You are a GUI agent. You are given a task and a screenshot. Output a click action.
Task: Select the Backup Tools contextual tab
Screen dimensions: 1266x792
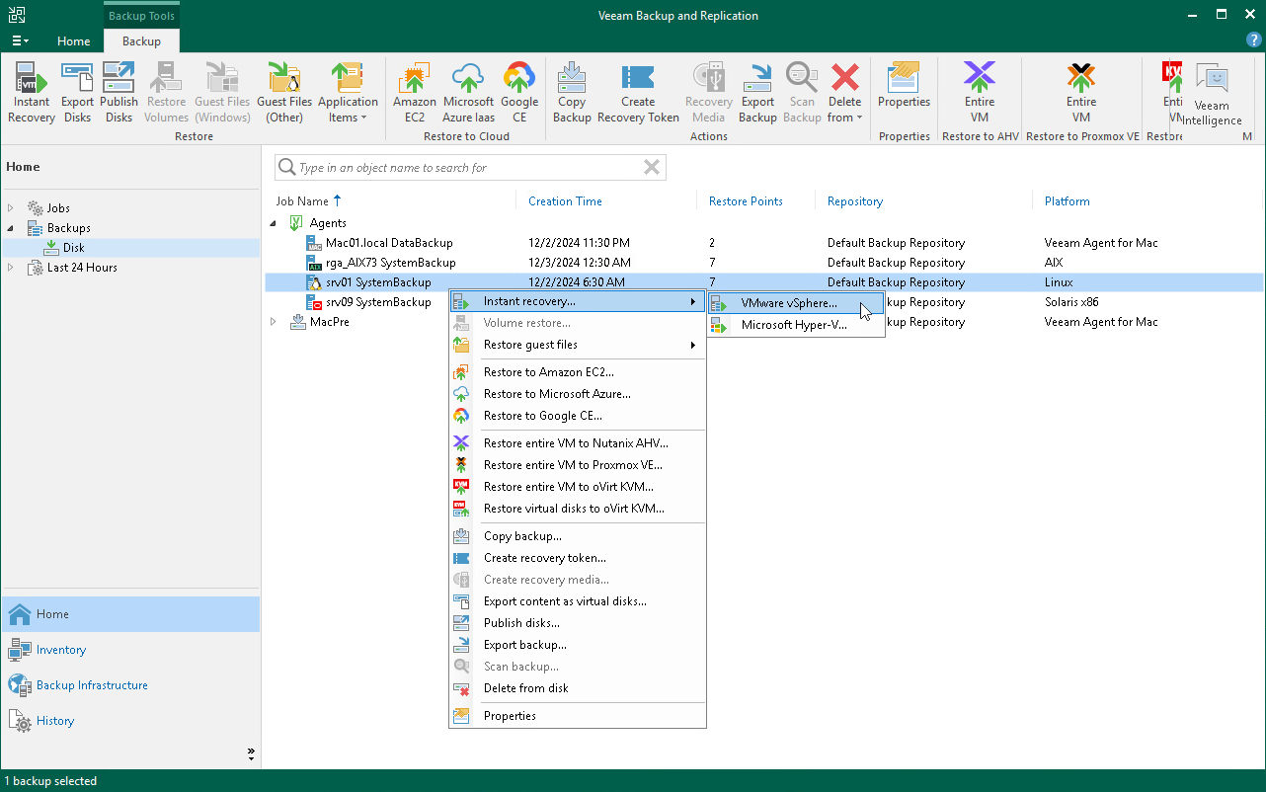click(x=140, y=16)
